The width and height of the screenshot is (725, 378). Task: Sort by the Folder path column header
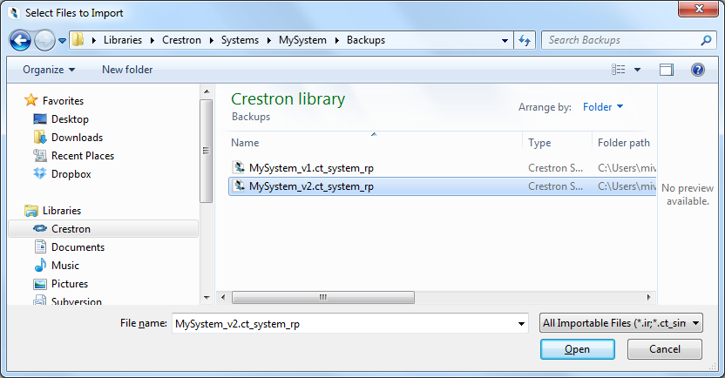click(x=624, y=143)
